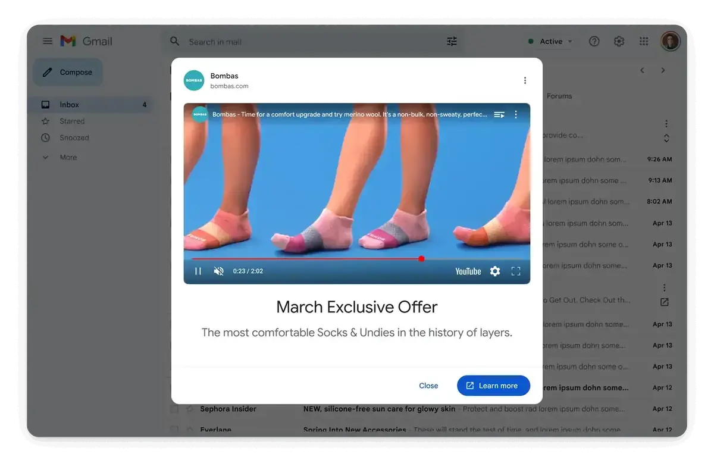This screenshot has width=714, height=466.
Task: Open the Snoozed folder
Action: click(74, 137)
